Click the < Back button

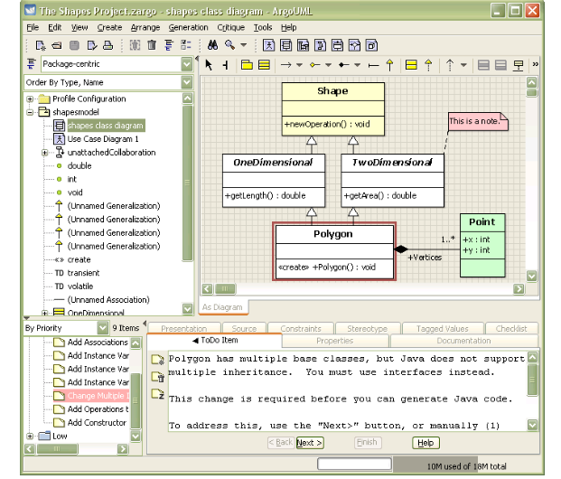point(281,443)
